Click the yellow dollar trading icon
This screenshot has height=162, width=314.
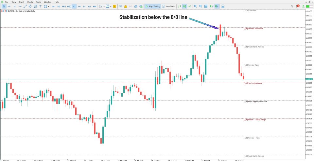click(114, 7)
